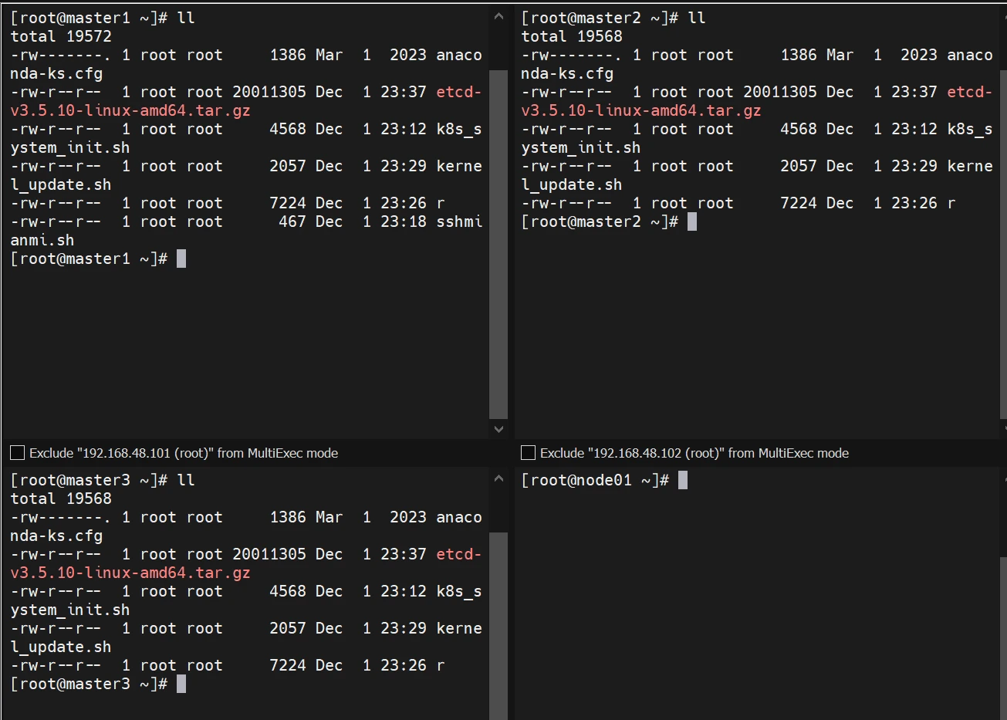Click kernel_update.sh listing in master3 pane
Screen dimensions: 1007x720
(458, 629)
